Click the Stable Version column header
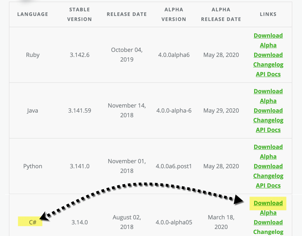The height and width of the screenshot is (236, 302). [x=79, y=14]
